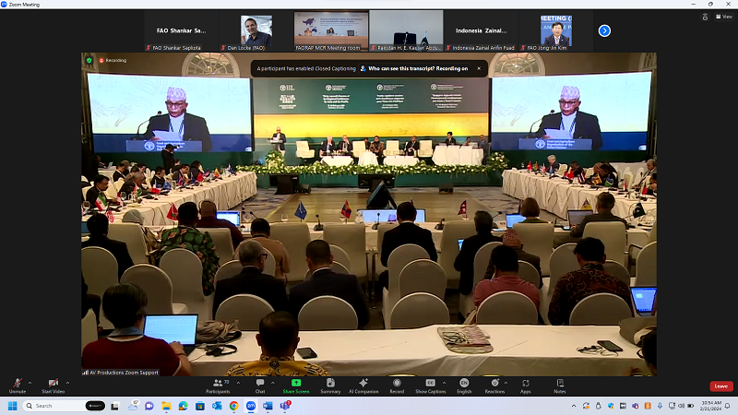Open the Notes tool
The image size is (738, 415).
tap(559, 384)
